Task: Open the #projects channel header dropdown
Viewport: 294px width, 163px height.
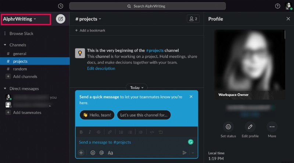Action: click(x=88, y=19)
